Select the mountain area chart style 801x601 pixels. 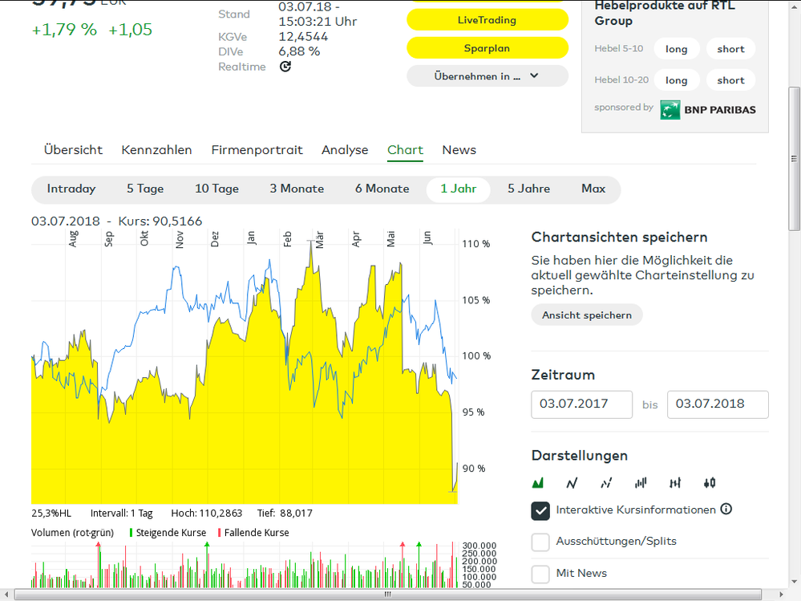(x=538, y=482)
